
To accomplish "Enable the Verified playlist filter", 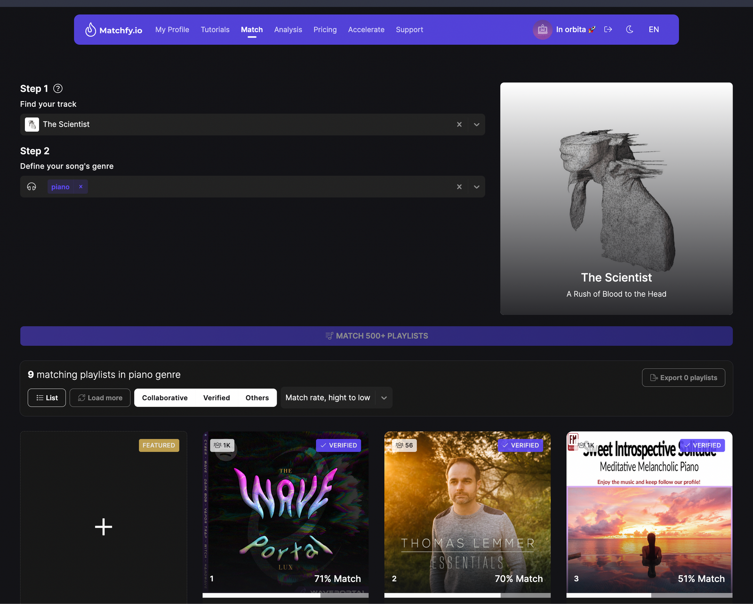I will click(216, 397).
